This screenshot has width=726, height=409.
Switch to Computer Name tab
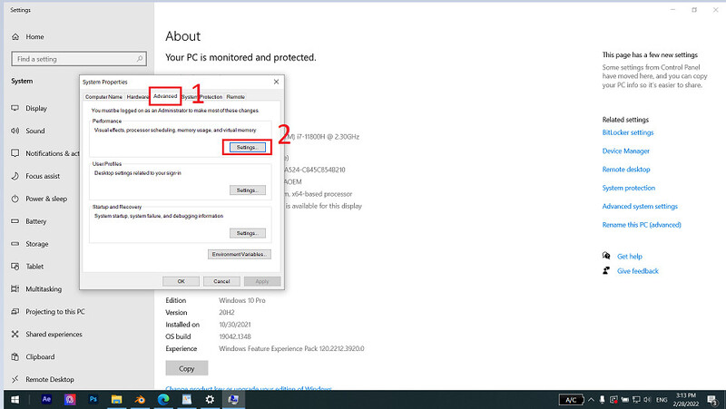coord(103,97)
